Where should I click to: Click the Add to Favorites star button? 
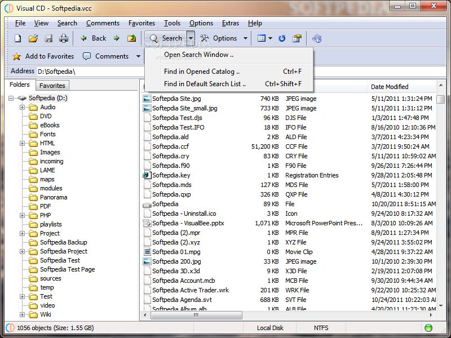pos(43,56)
